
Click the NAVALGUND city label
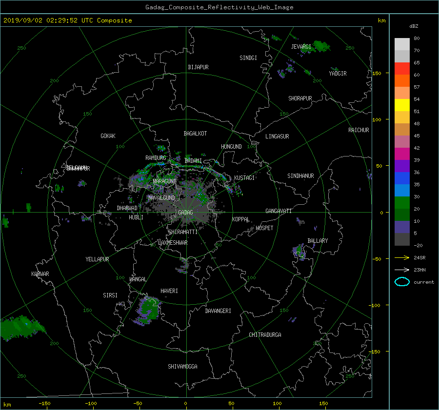[x=161, y=198]
